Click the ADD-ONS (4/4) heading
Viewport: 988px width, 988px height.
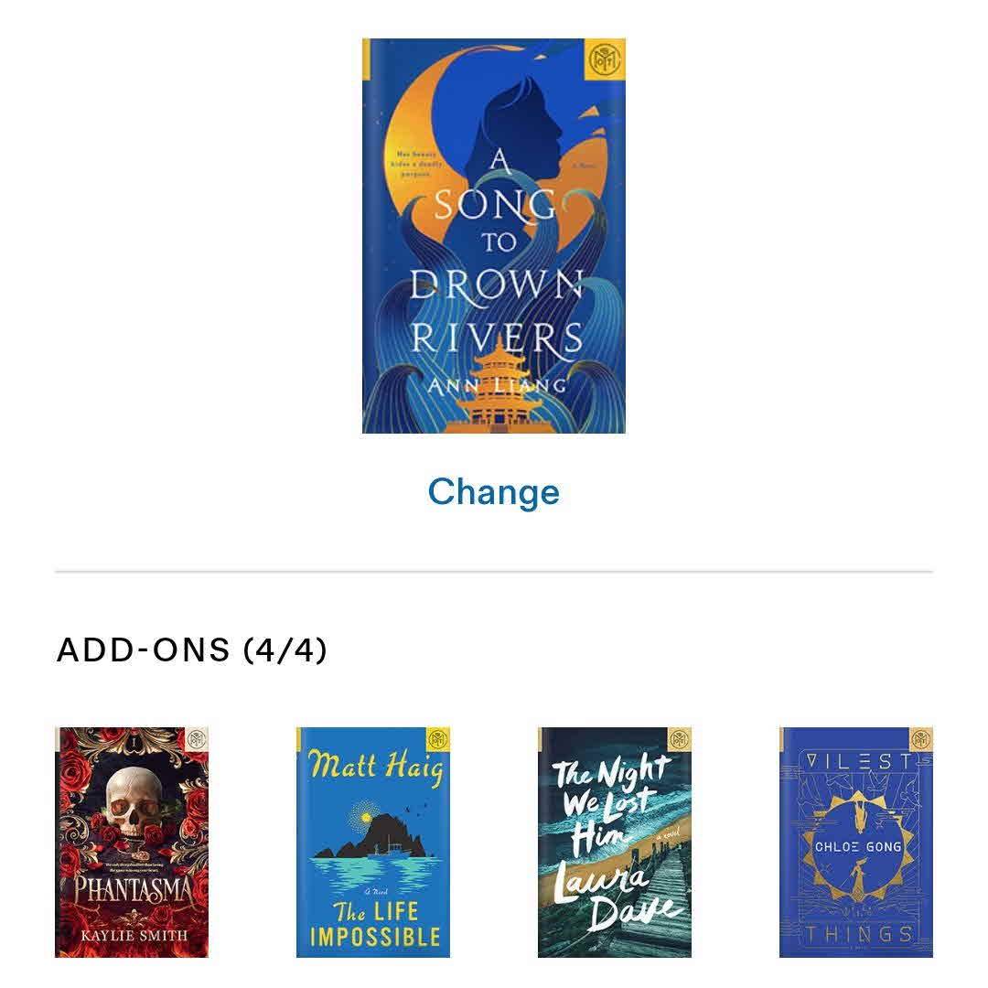tap(191, 650)
